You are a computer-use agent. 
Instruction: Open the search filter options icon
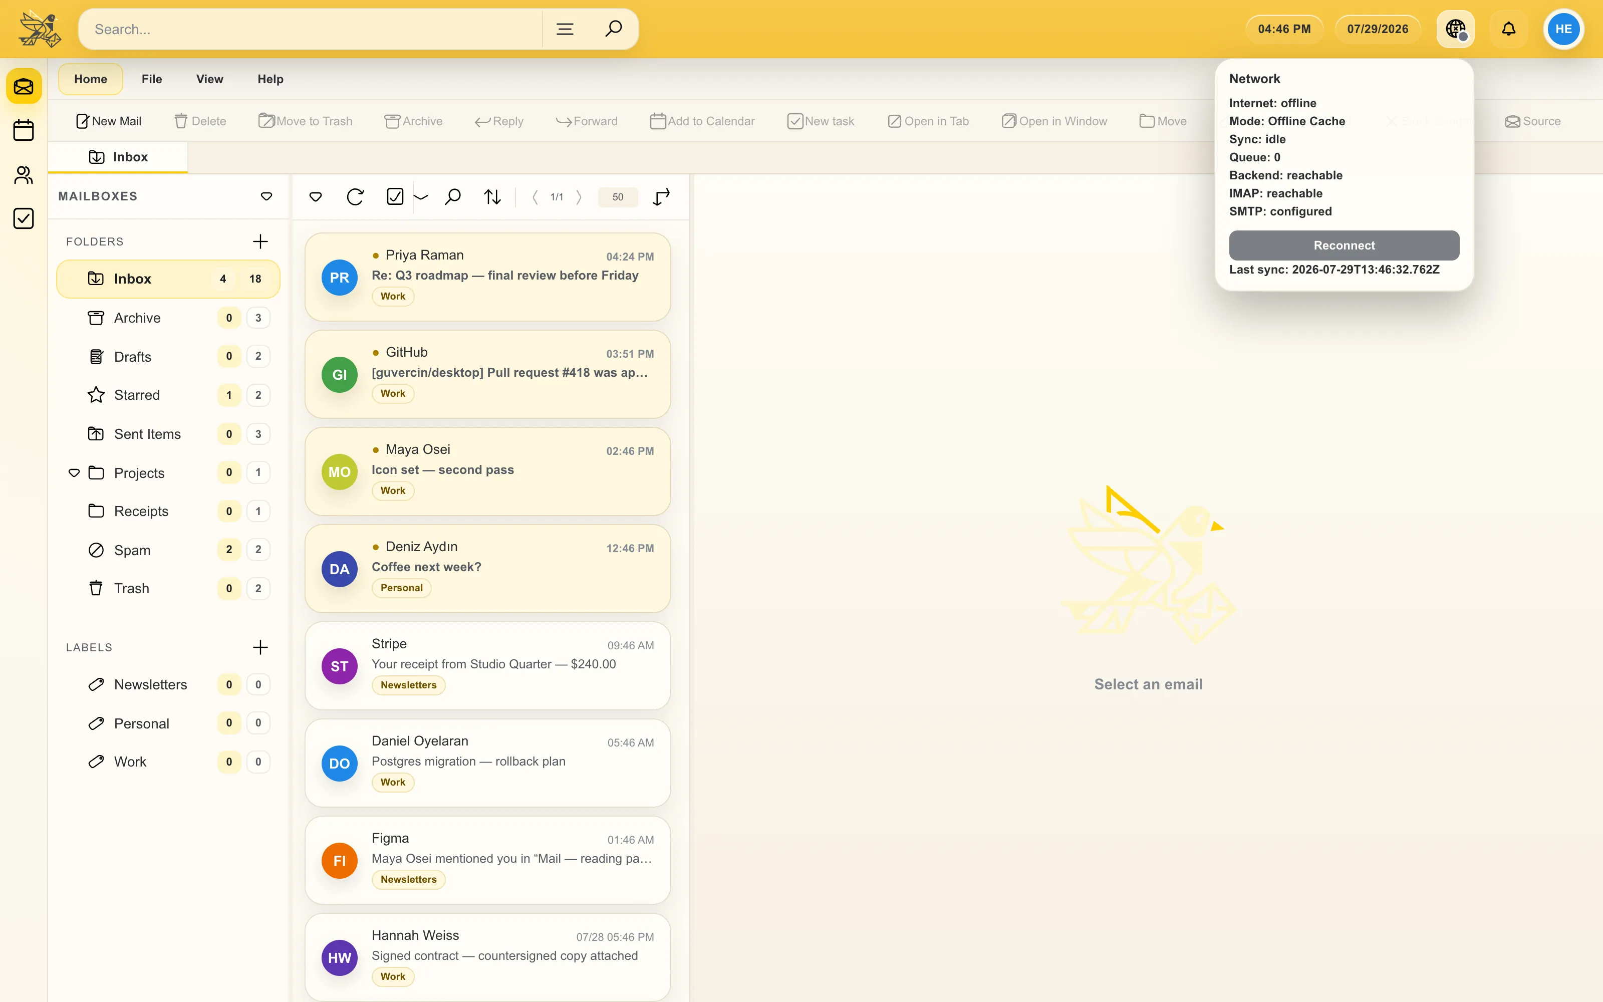[565, 29]
